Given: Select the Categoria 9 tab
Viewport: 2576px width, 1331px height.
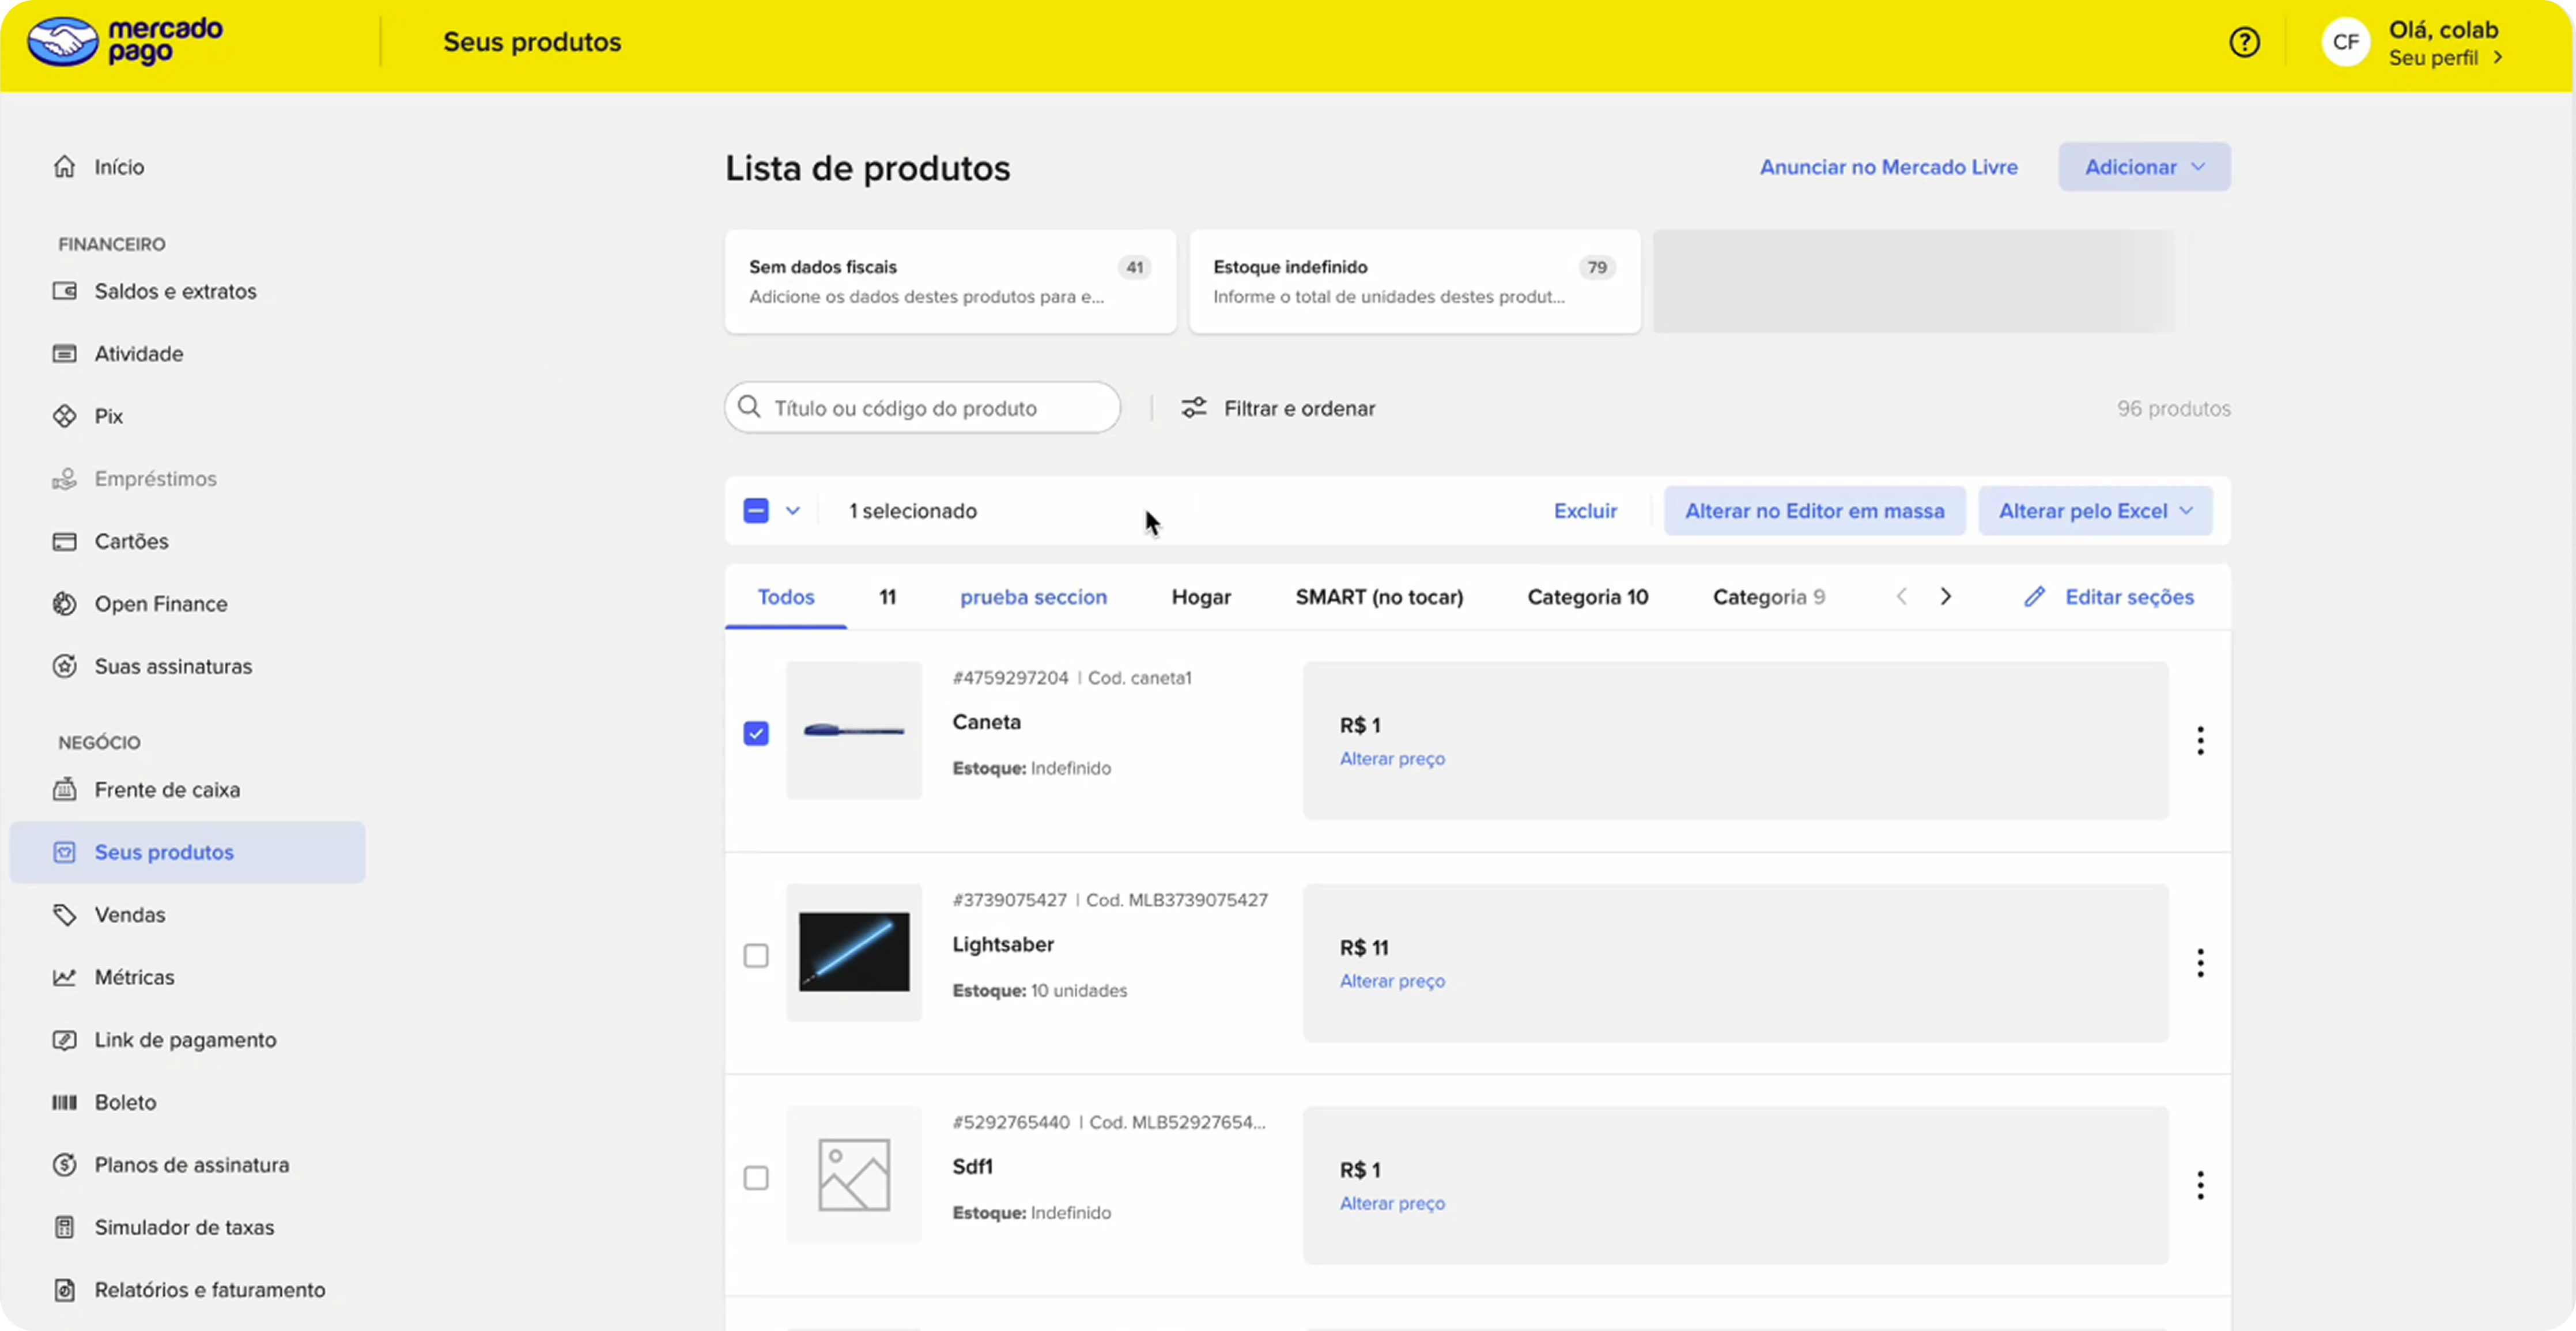Looking at the screenshot, I should point(1769,597).
